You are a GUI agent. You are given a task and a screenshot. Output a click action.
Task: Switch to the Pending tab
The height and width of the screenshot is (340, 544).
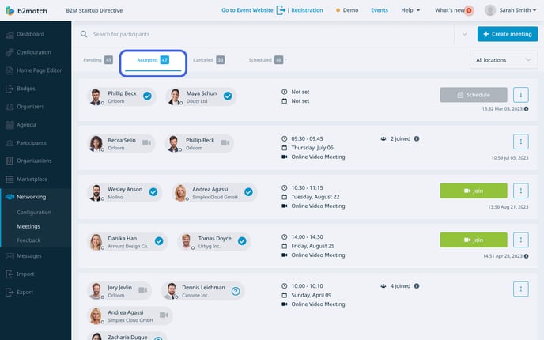(98, 60)
